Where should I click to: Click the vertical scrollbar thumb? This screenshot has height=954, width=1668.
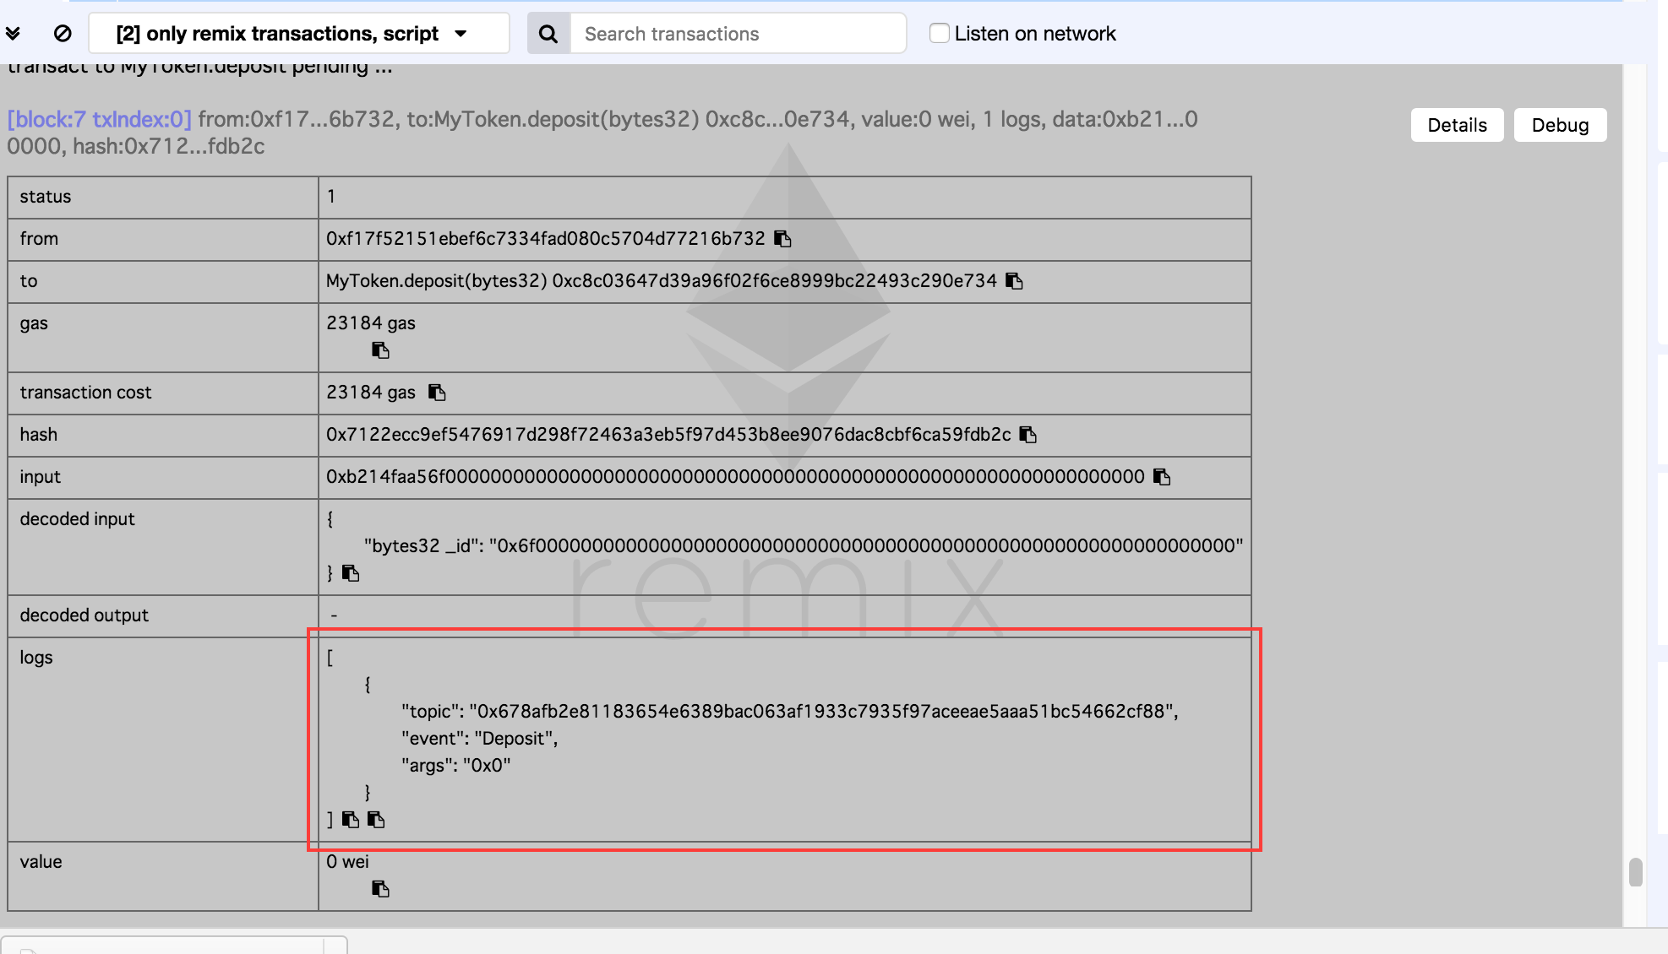(1635, 872)
